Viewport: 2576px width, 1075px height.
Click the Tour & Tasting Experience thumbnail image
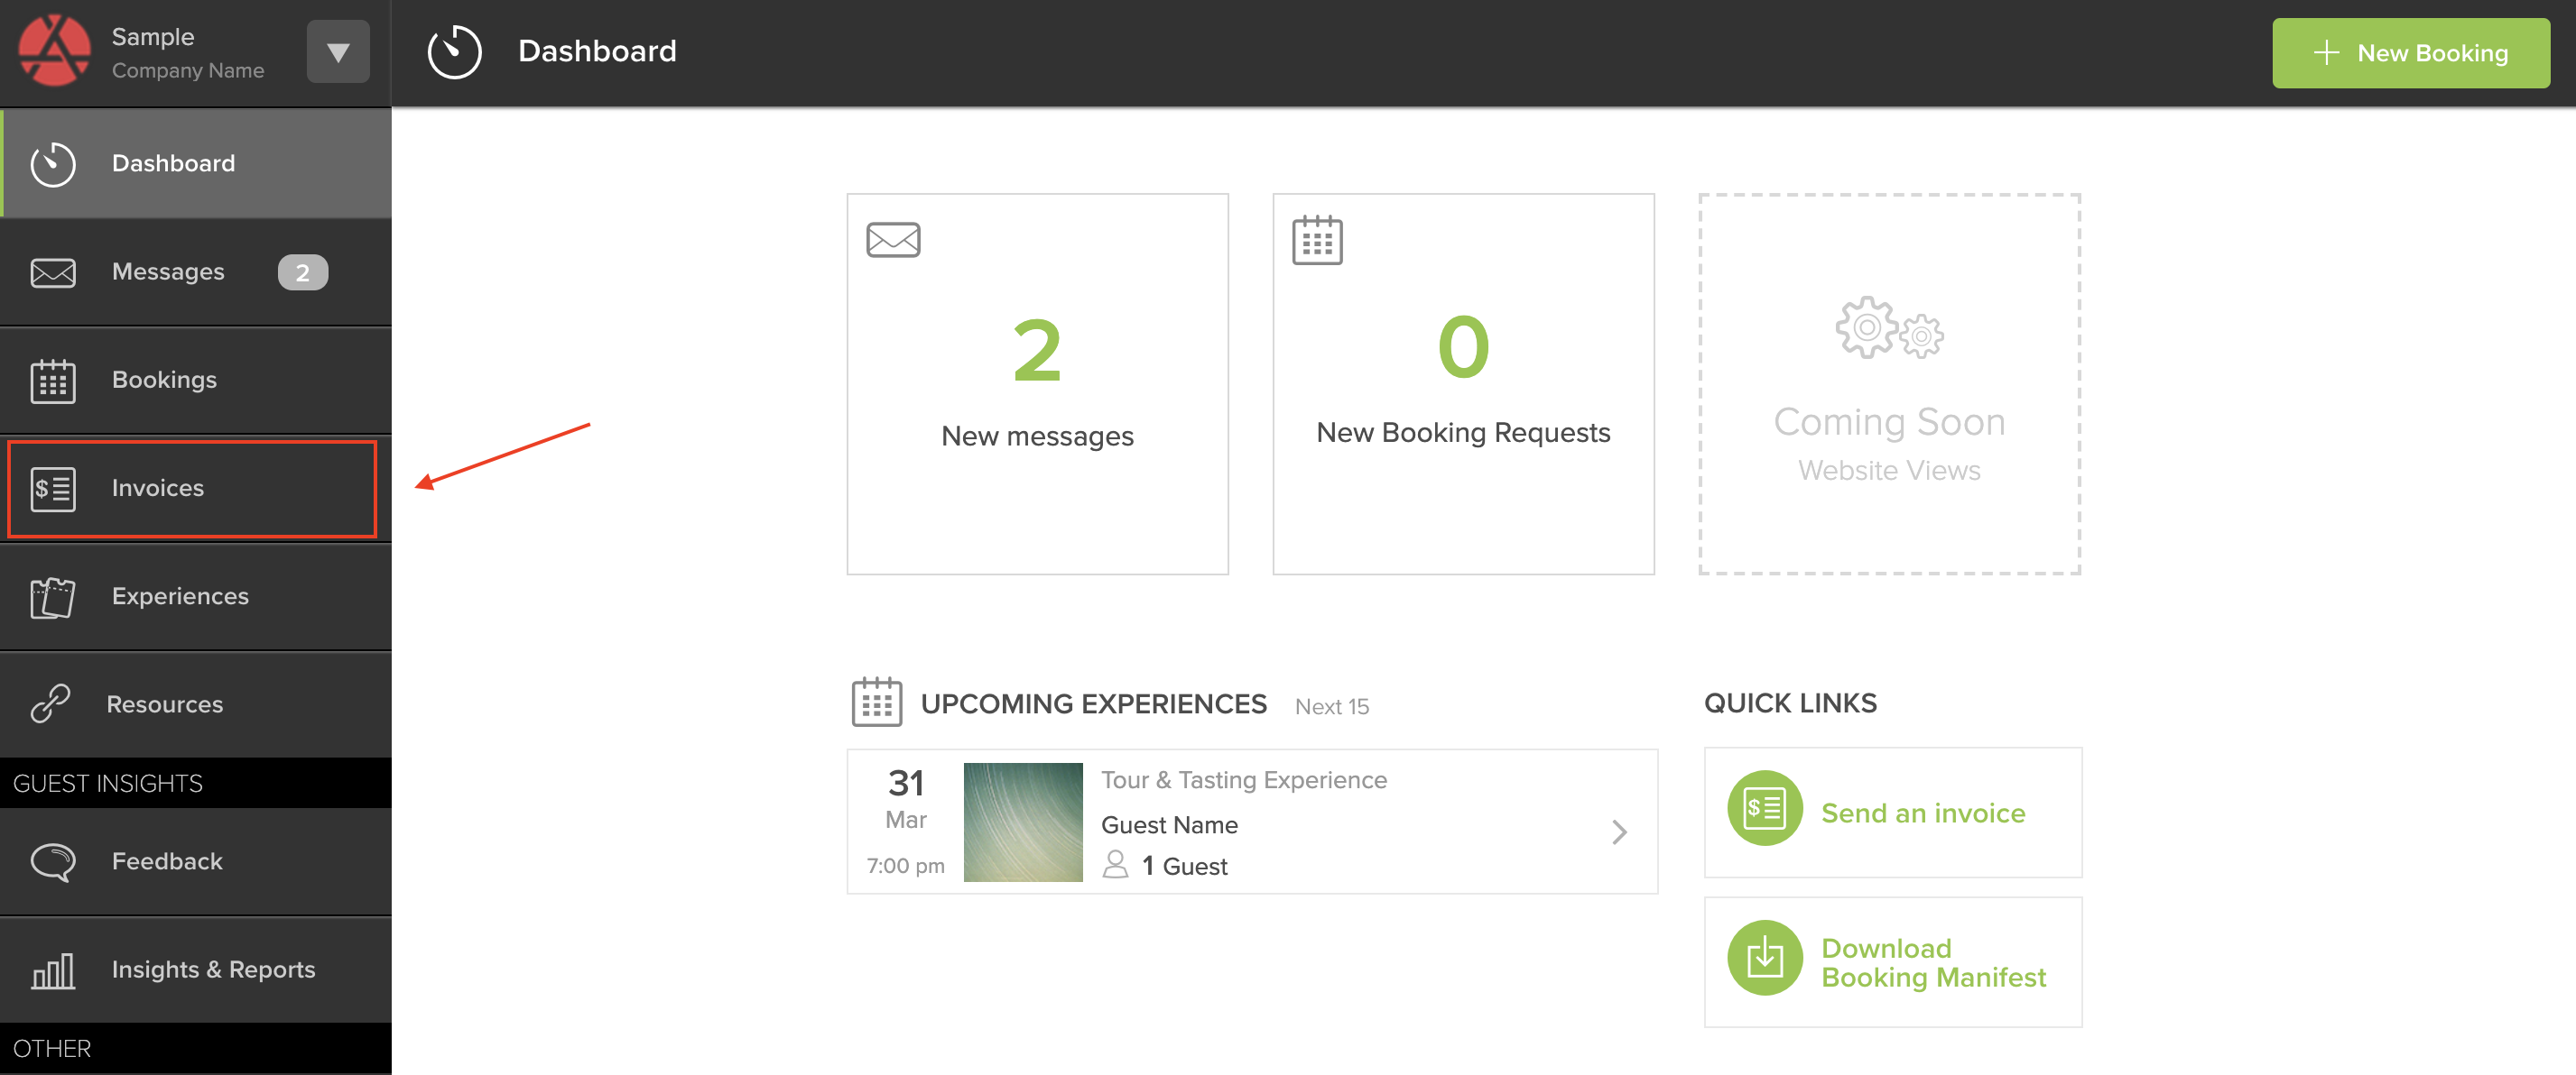tap(1022, 822)
